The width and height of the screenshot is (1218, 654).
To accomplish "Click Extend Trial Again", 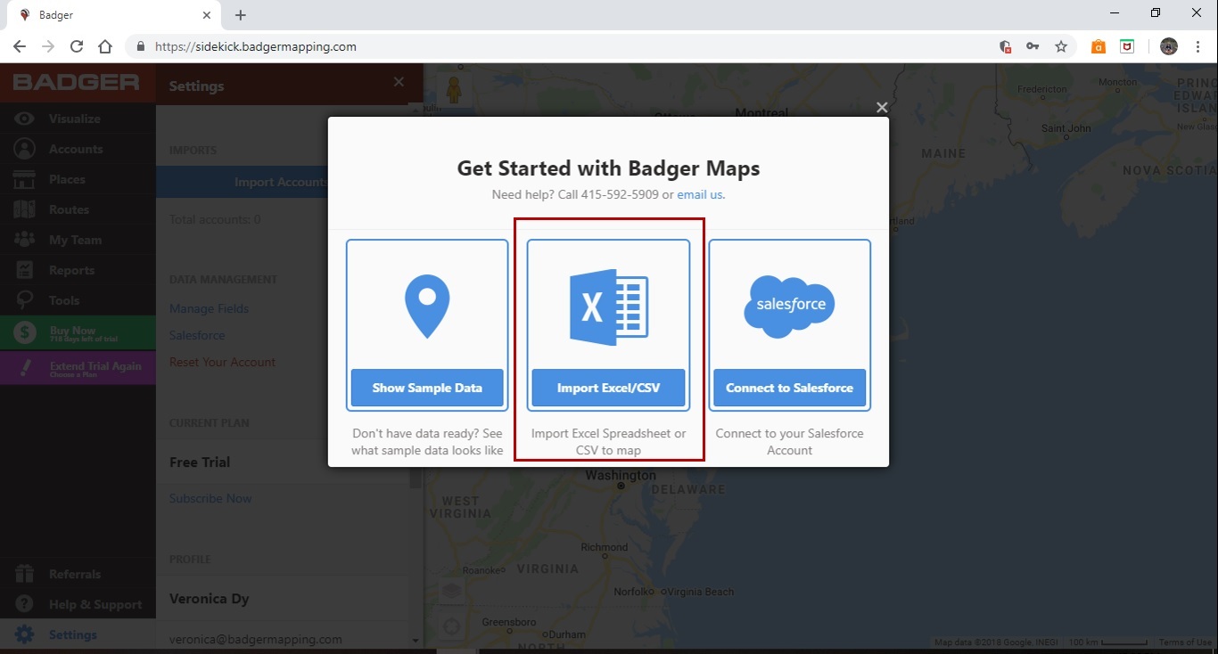I will coord(78,368).
